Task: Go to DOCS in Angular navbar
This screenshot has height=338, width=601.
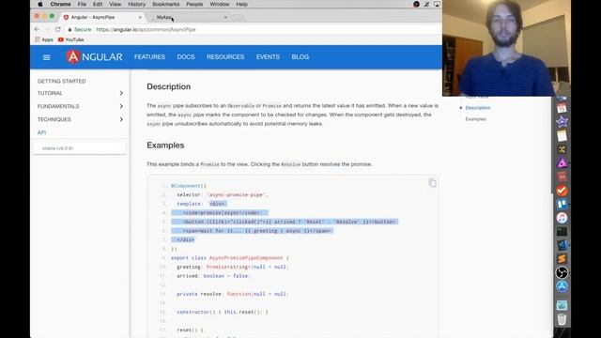Action: (x=186, y=56)
